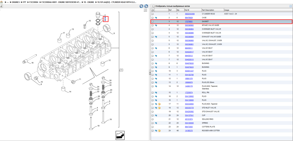Navigate to previous diagram with the back arrow
The height and width of the screenshot is (141, 293).
point(142,6)
